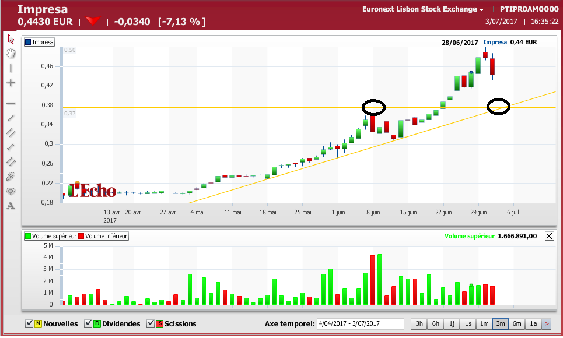Click ISIN code PTIPR0AM0000
The height and width of the screenshot is (338, 563).
[529, 9]
